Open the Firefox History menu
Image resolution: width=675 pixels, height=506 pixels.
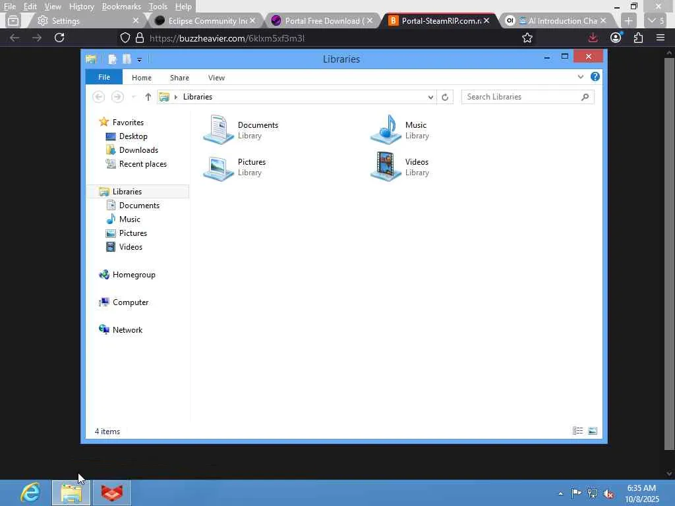(81, 7)
